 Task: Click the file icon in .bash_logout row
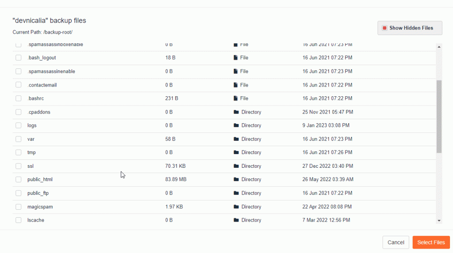[x=236, y=58]
